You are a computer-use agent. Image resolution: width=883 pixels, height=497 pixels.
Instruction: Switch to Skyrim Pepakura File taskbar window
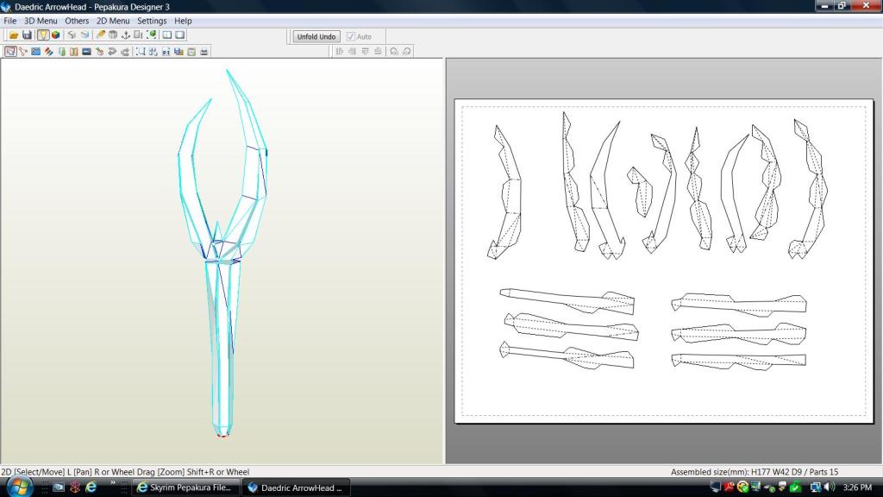(x=185, y=488)
